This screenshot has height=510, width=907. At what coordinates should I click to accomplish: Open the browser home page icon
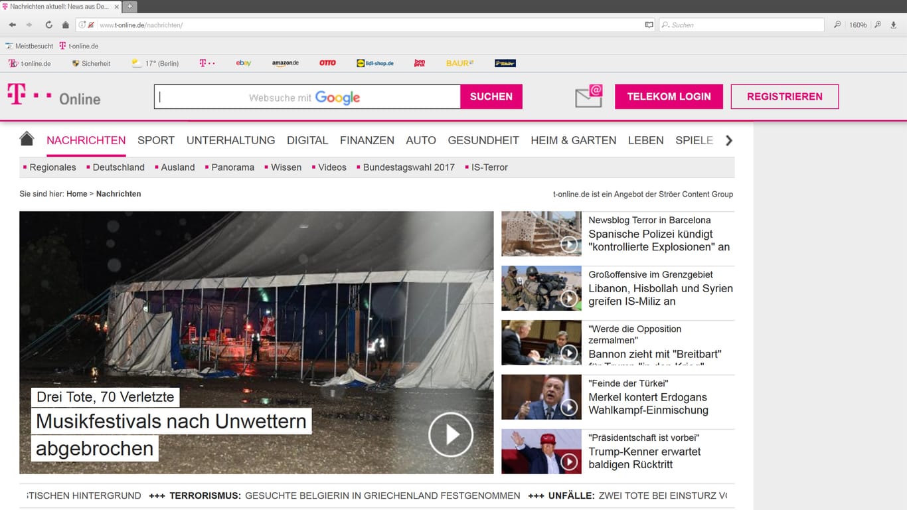(x=65, y=25)
